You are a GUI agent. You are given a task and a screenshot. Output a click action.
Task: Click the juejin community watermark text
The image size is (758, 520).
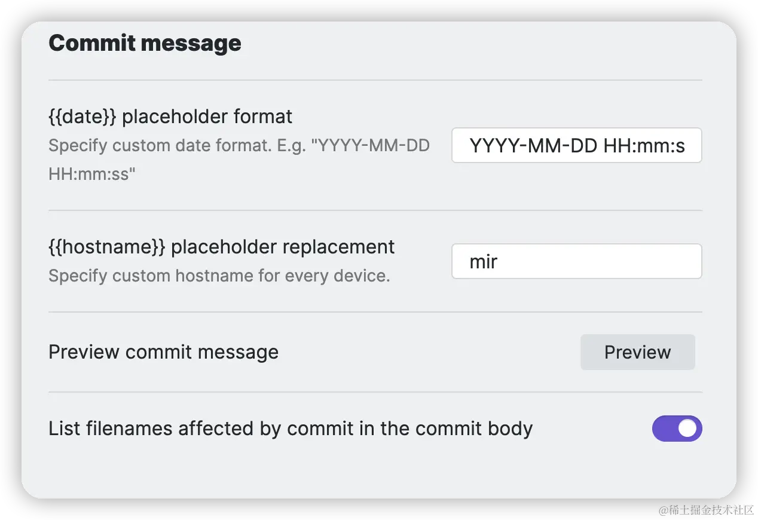[x=705, y=509]
